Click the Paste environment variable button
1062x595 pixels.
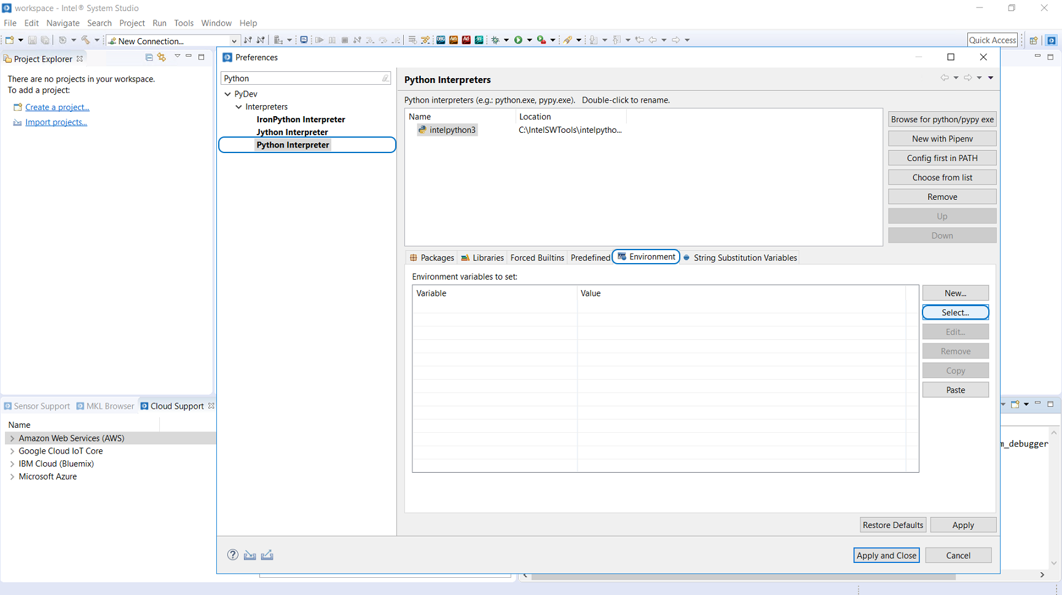coord(956,390)
